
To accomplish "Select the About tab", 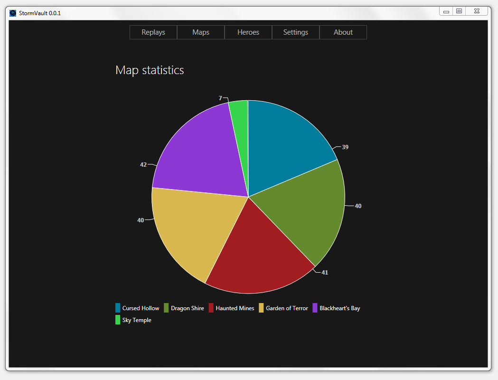I will (x=343, y=32).
